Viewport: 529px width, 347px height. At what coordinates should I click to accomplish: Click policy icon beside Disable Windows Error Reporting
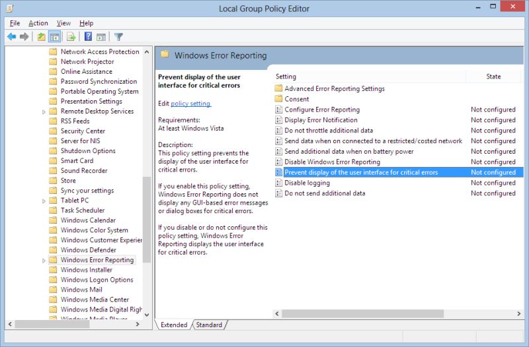click(278, 162)
